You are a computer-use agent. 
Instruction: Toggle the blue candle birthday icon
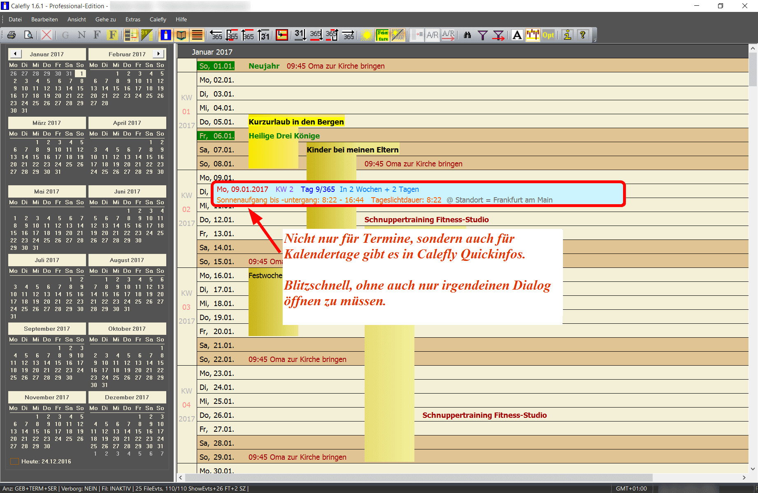[165, 35]
